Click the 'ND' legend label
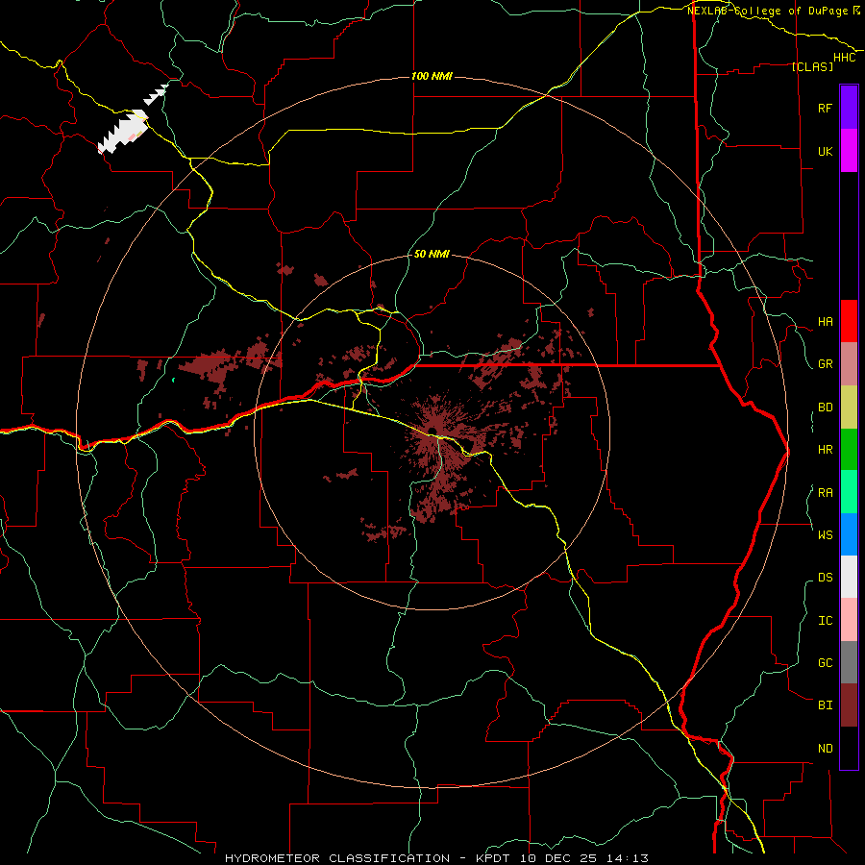865x865 pixels. pyautogui.click(x=825, y=748)
